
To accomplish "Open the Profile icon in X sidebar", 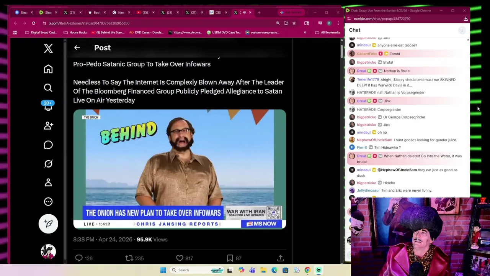I will tap(48, 182).
